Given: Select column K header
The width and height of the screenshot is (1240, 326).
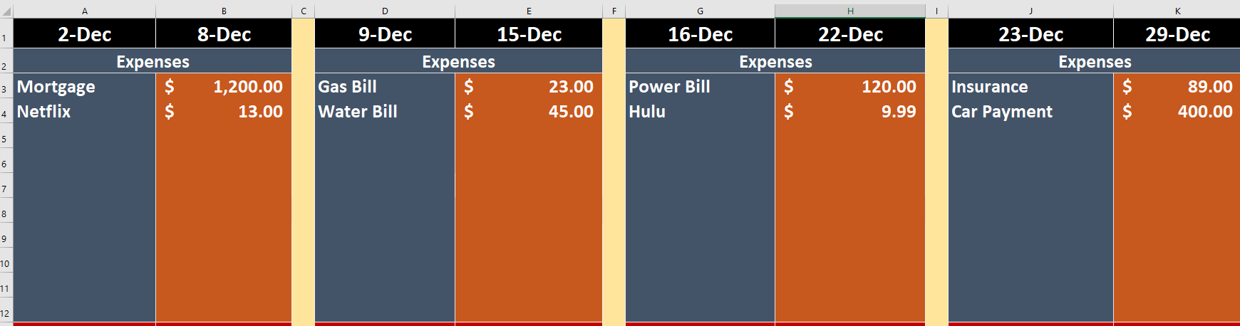Looking at the screenshot, I should point(1177,11).
